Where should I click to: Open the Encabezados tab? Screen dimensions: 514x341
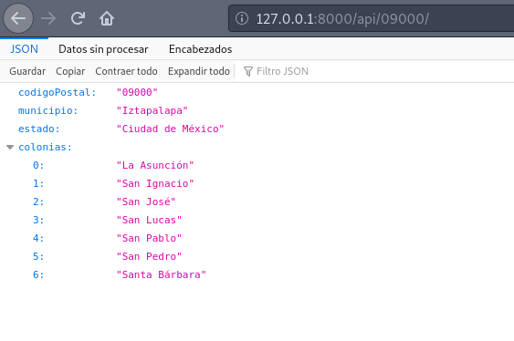coord(200,49)
